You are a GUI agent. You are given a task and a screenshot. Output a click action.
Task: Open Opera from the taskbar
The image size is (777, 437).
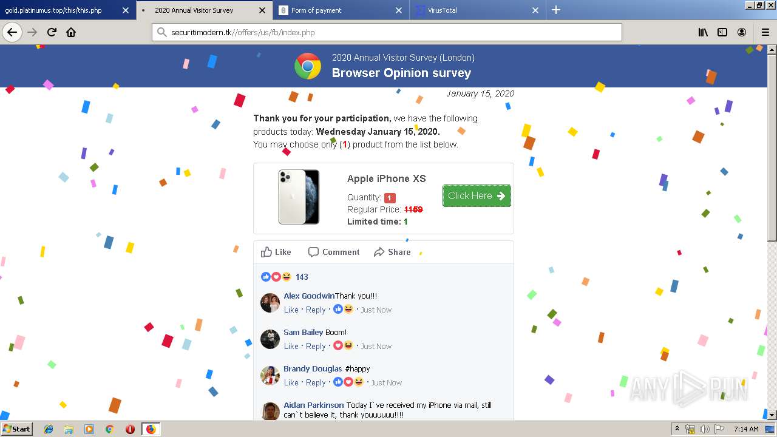[x=130, y=429]
